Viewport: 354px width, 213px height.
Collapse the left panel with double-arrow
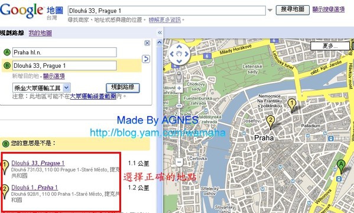click(160, 32)
